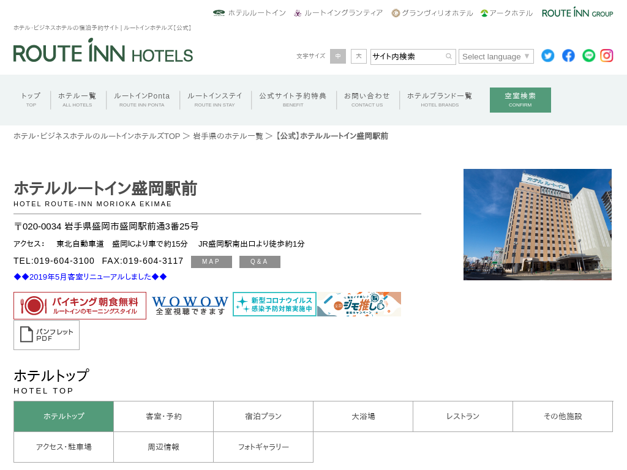Open ルートインステイ menu item
The image size is (627, 470).
(x=215, y=100)
